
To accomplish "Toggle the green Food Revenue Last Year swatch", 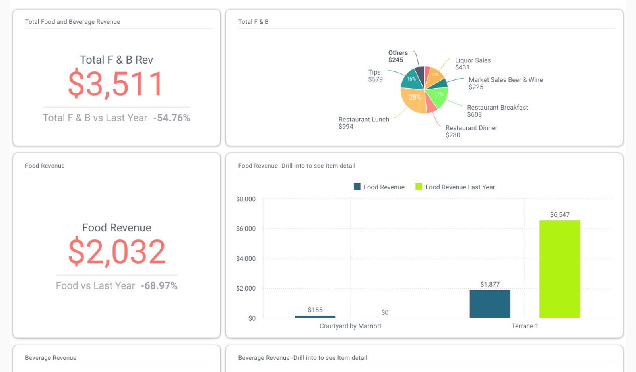I will click(x=419, y=187).
